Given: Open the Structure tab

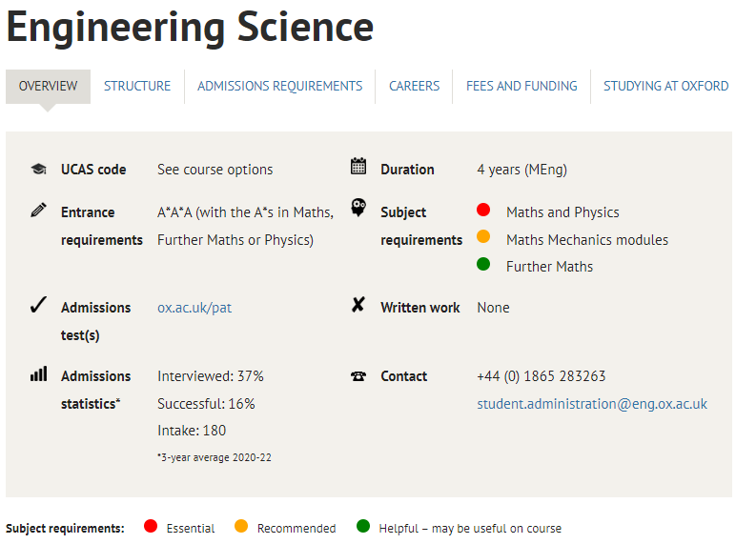Looking at the screenshot, I should coord(137,87).
